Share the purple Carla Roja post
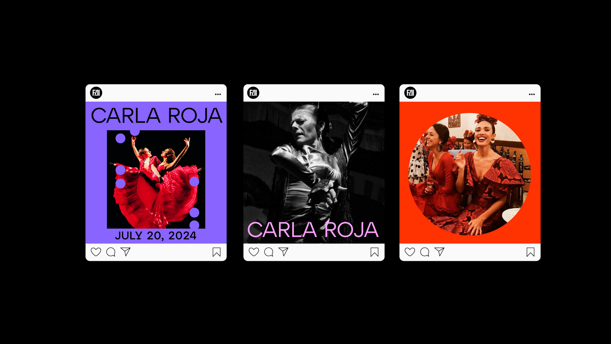Image resolution: width=611 pixels, height=344 pixels. tap(125, 252)
